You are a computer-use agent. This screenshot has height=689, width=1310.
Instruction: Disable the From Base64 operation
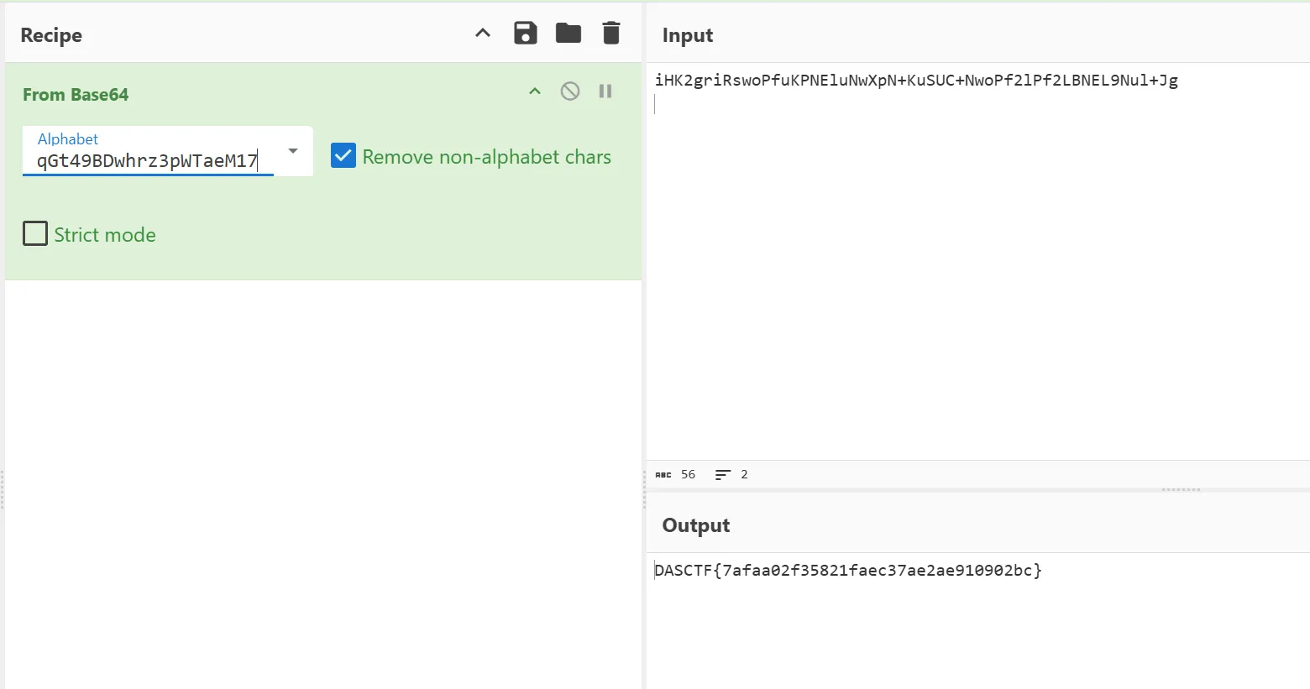570,91
